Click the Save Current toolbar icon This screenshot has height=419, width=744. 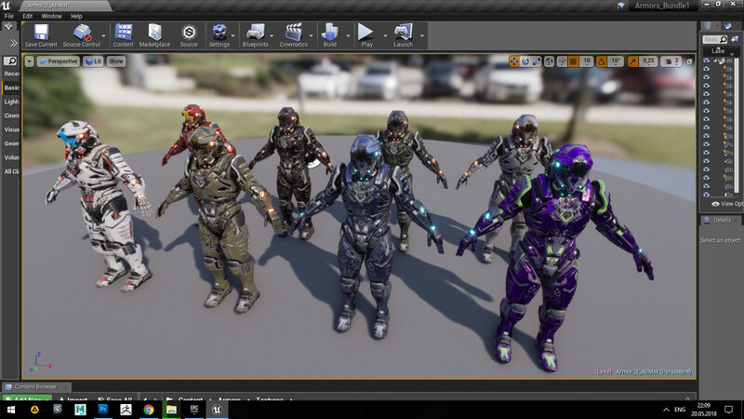click(x=40, y=34)
